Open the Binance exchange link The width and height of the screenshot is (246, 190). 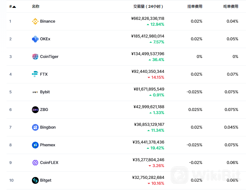[47, 21]
